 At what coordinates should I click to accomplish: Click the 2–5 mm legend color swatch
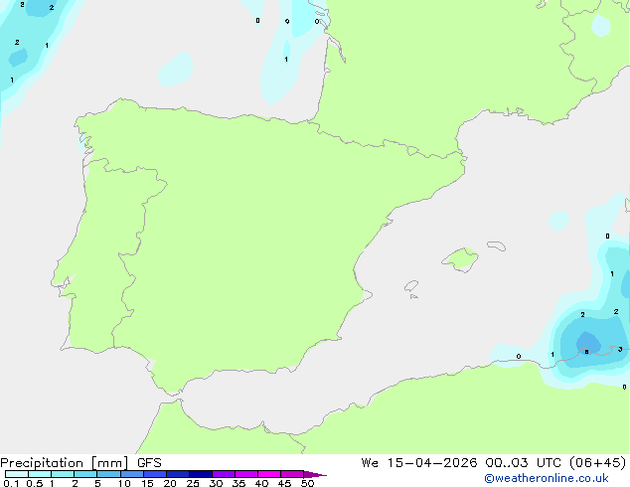85,474
